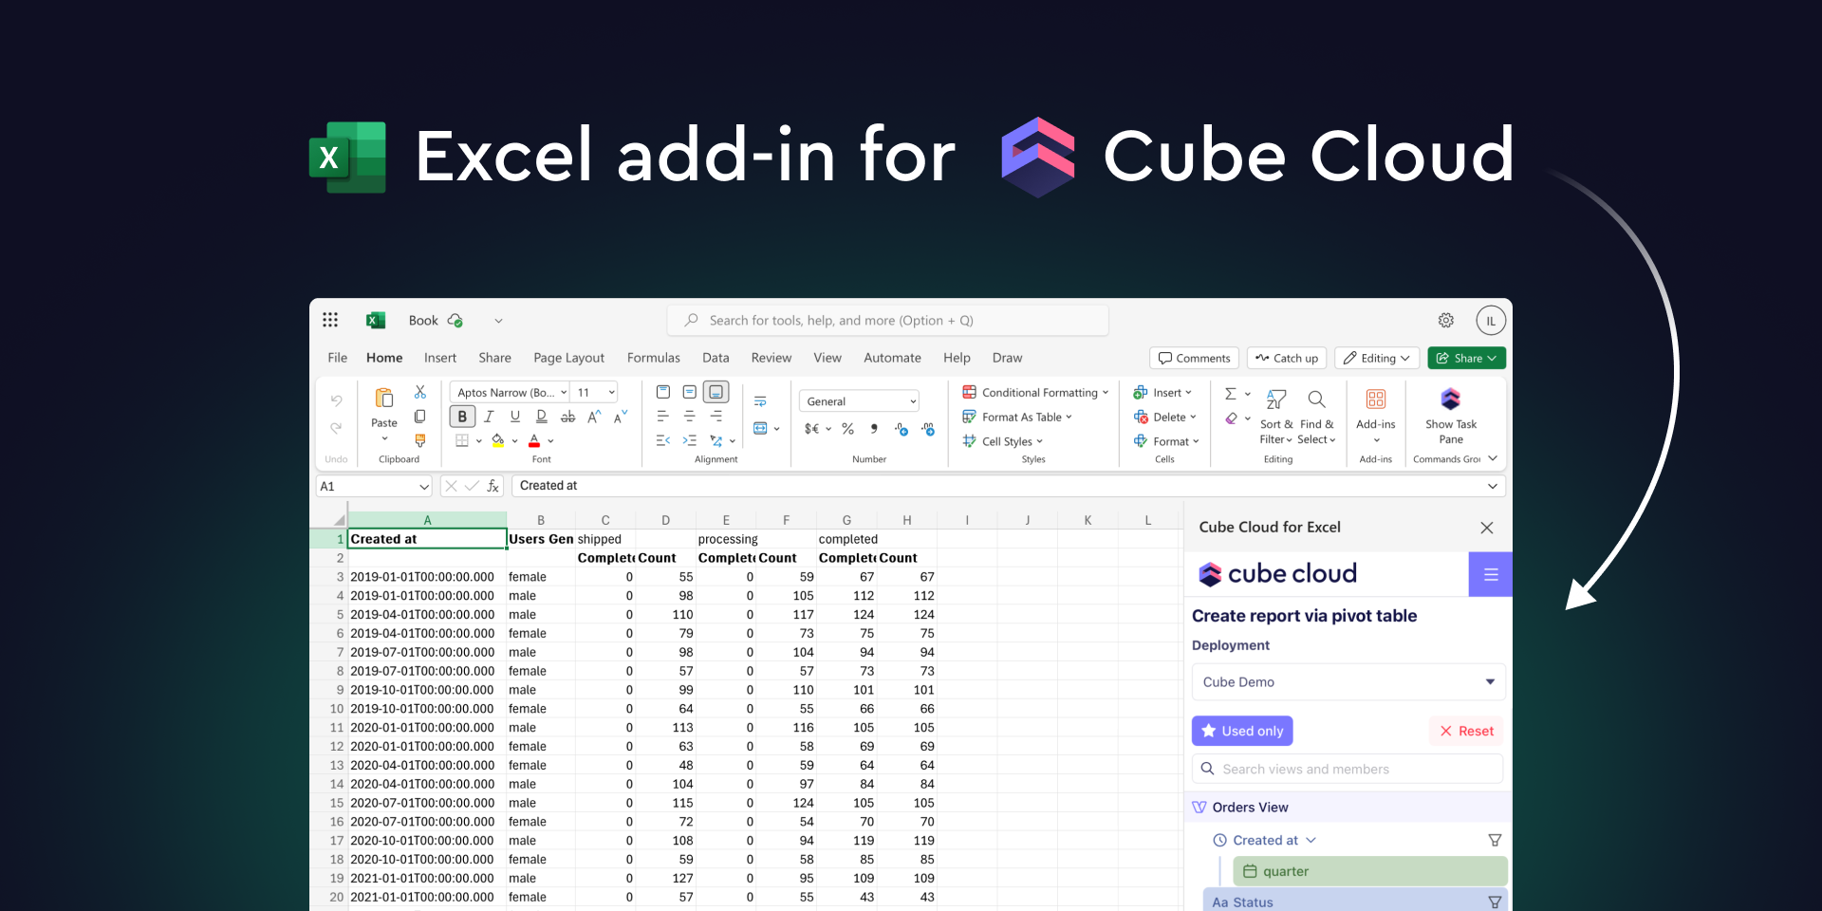Click the AutoSum sigma icon
The height and width of the screenshot is (911, 1822).
1231,394
